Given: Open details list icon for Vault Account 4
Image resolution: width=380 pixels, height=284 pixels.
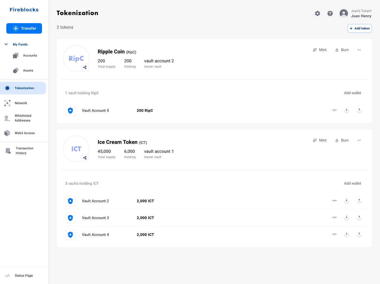Looking at the screenshot, I should pyautogui.click(x=334, y=235).
